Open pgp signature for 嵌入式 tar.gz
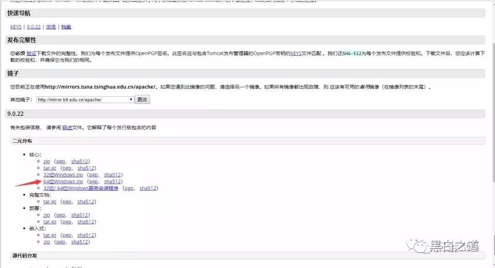495x268 pixels. 66,235
